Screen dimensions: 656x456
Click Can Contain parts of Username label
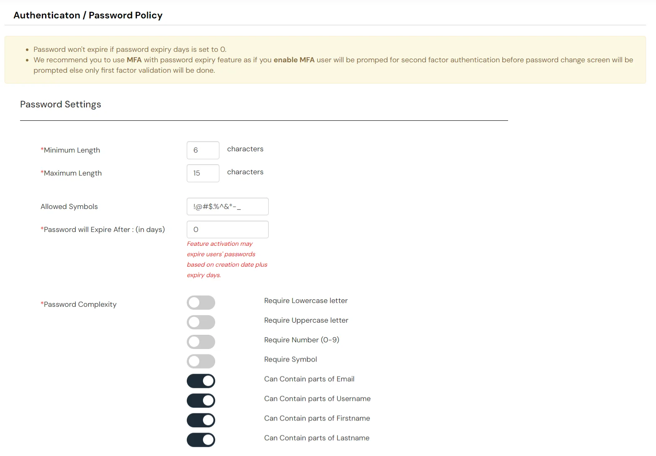tap(318, 399)
